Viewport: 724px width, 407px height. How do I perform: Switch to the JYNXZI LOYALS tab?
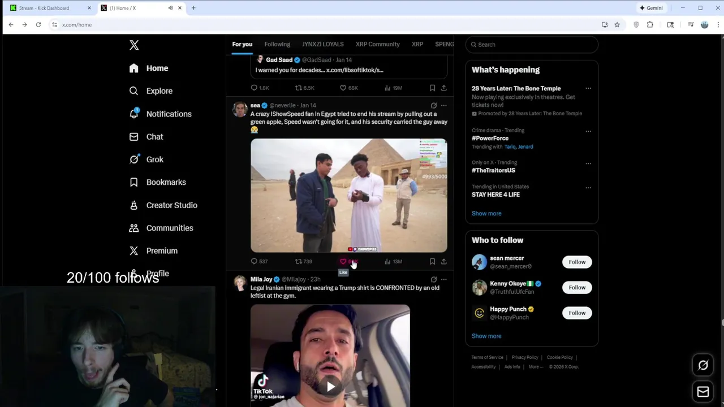click(x=322, y=44)
